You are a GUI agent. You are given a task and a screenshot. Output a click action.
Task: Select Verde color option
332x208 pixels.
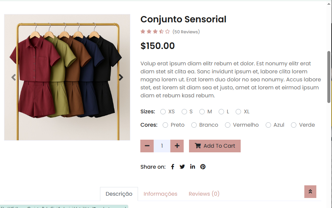pyautogui.click(x=294, y=125)
